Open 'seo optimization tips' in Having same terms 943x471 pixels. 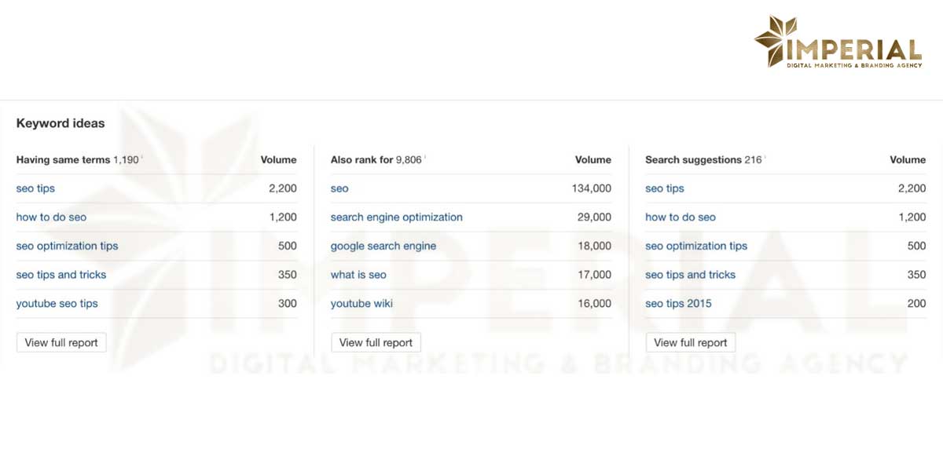click(67, 246)
